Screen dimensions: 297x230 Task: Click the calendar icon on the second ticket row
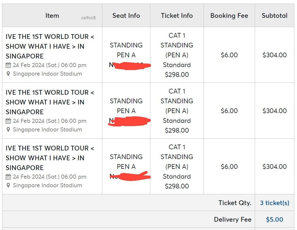tap(8, 121)
